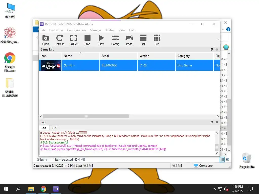Screen dimensions: 259x194
Task: Sort game list by Category column
Action: click(194, 56)
